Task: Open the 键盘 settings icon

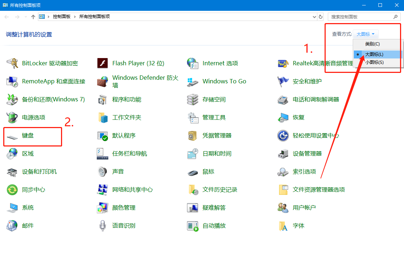Action: (x=28, y=135)
